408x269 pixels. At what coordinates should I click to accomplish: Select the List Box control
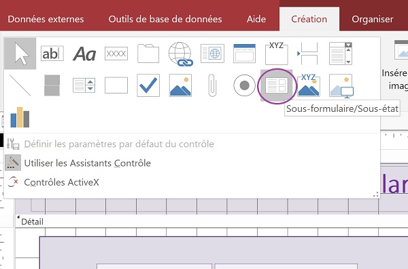click(x=84, y=85)
